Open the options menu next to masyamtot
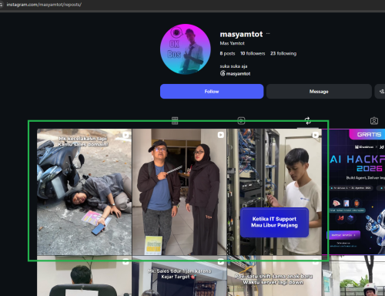The width and height of the screenshot is (385, 296). click(268, 34)
